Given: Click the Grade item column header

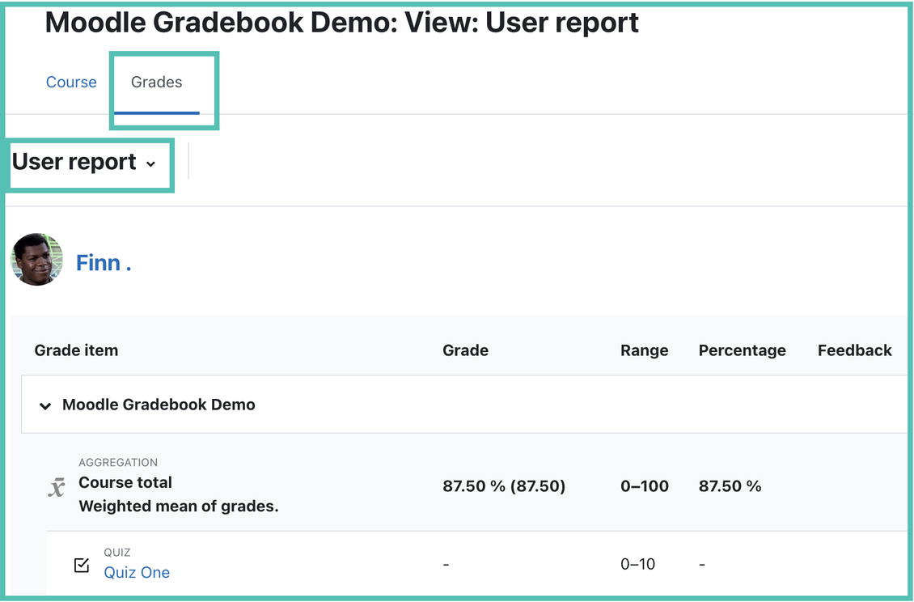Looking at the screenshot, I should 76,350.
